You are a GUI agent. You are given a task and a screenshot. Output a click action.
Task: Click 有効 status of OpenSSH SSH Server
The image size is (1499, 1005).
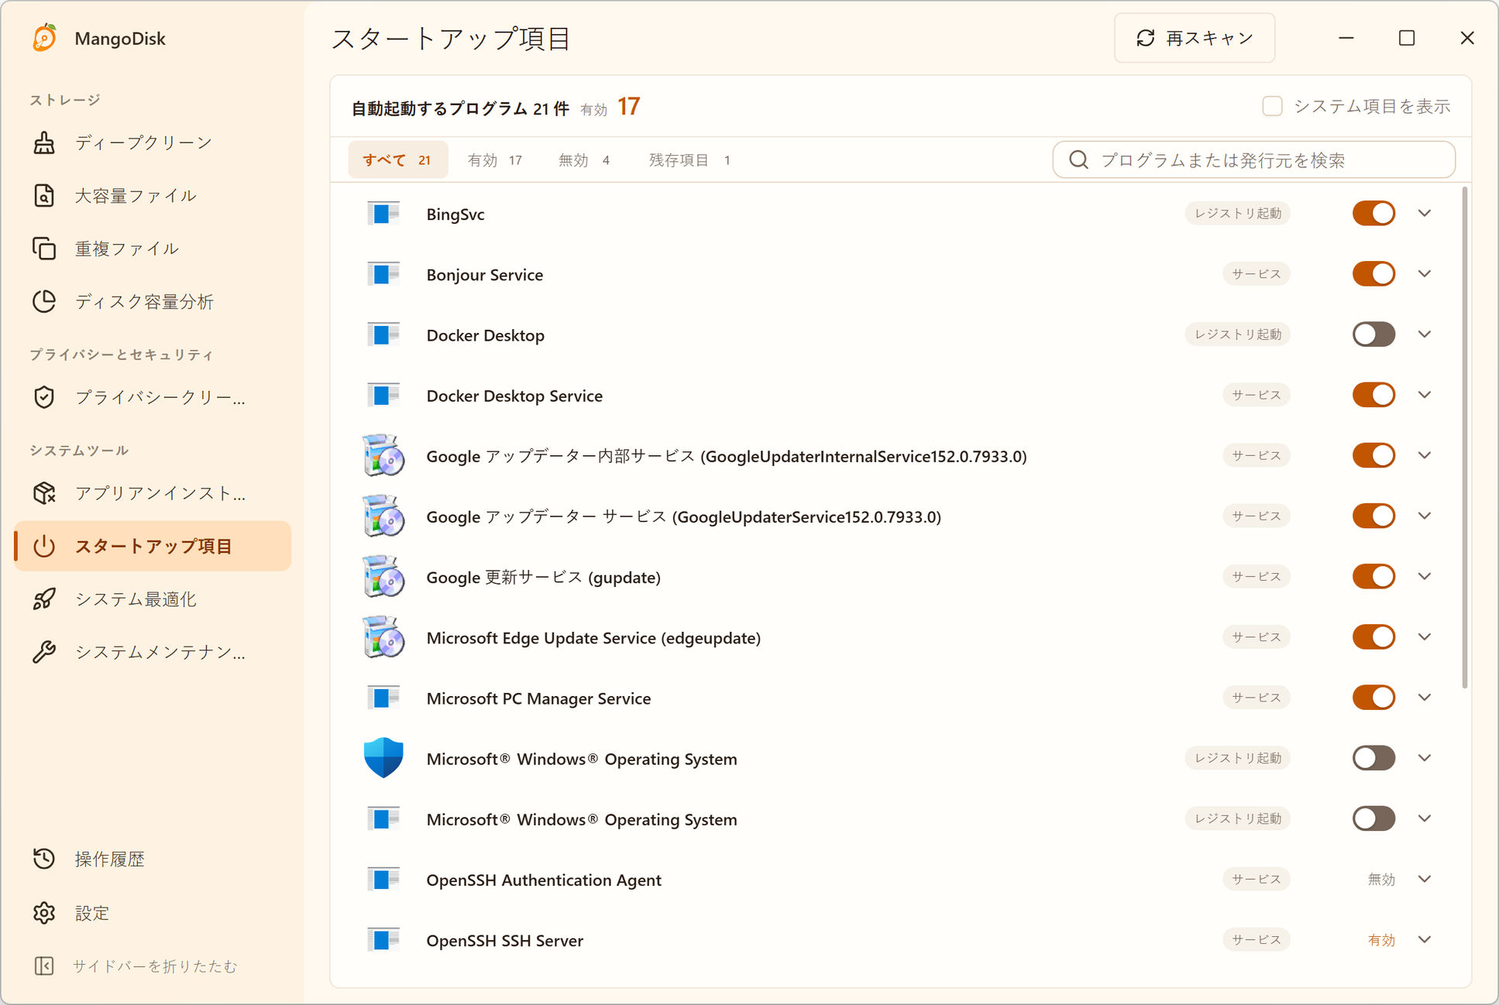point(1381,940)
